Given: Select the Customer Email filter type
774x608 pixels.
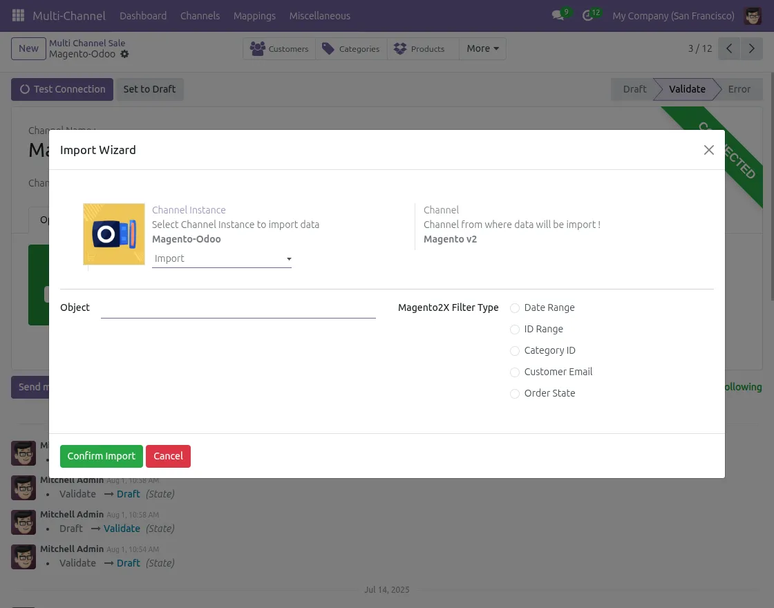Looking at the screenshot, I should coord(515,372).
